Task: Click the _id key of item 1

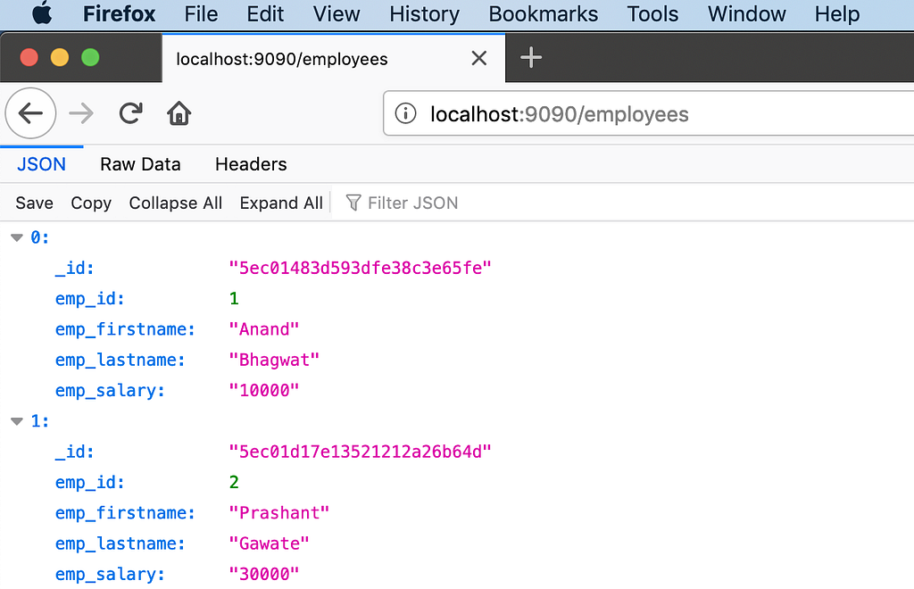Action: coord(75,452)
